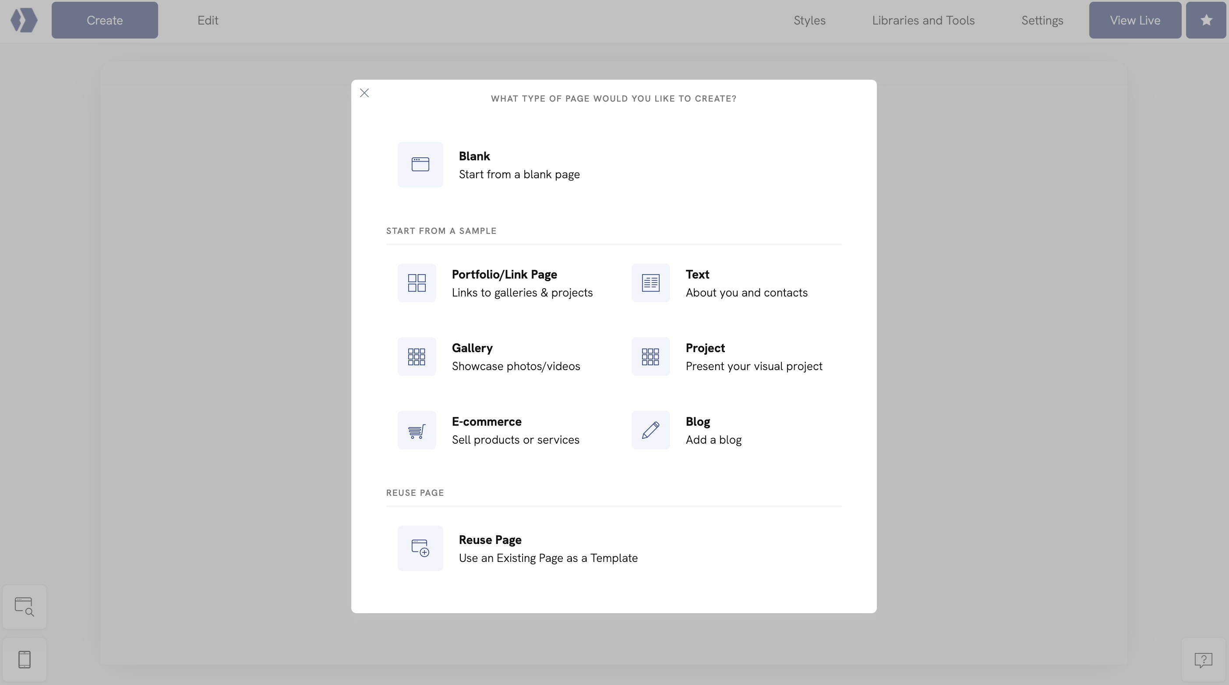Open the Settings menu
Viewport: 1229px width, 685px height.
(1042, 20)
